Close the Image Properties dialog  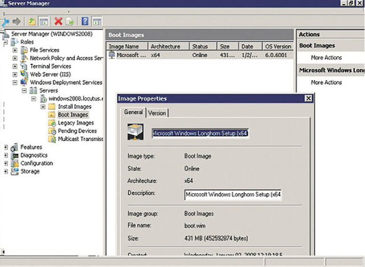point(308,98)
